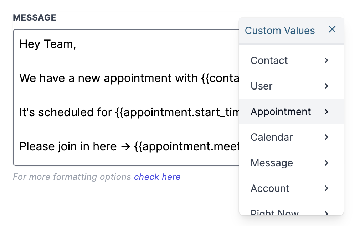Open the Appointment custom values category

[281, 112]
